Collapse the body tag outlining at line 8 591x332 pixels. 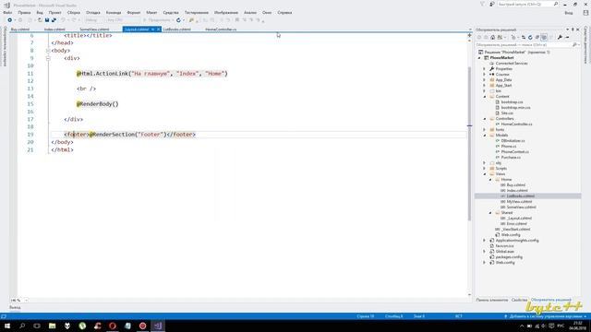[48, 51]
